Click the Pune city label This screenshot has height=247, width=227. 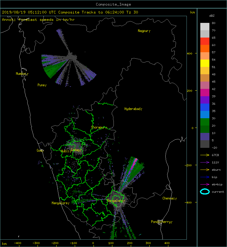click(41, 85)
